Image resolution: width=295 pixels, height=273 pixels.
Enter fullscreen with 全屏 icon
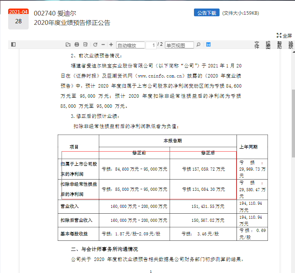click(x=284, y=36)
